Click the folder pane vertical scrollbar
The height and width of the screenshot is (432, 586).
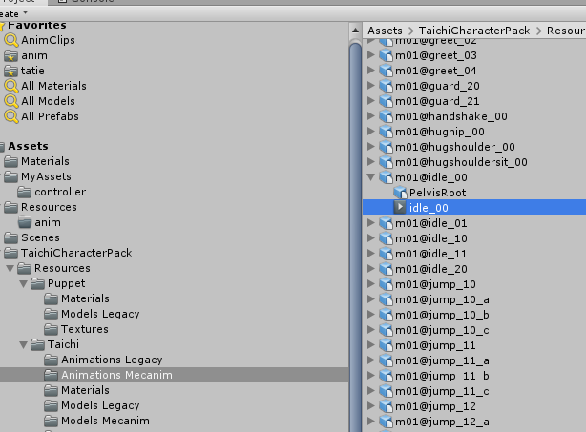click(355, 237)
